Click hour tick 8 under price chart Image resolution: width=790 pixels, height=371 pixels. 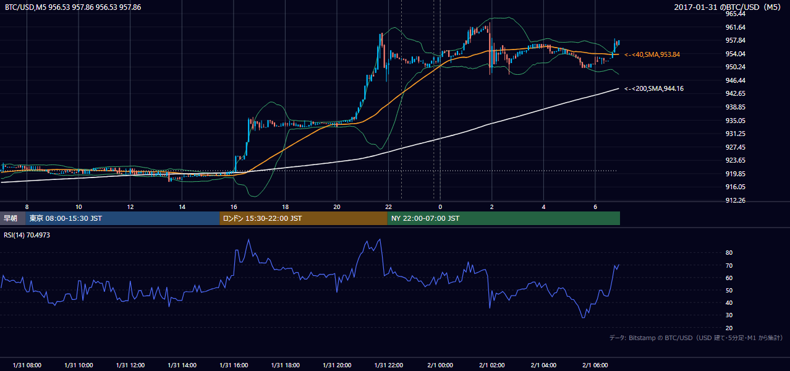[27, 207]
